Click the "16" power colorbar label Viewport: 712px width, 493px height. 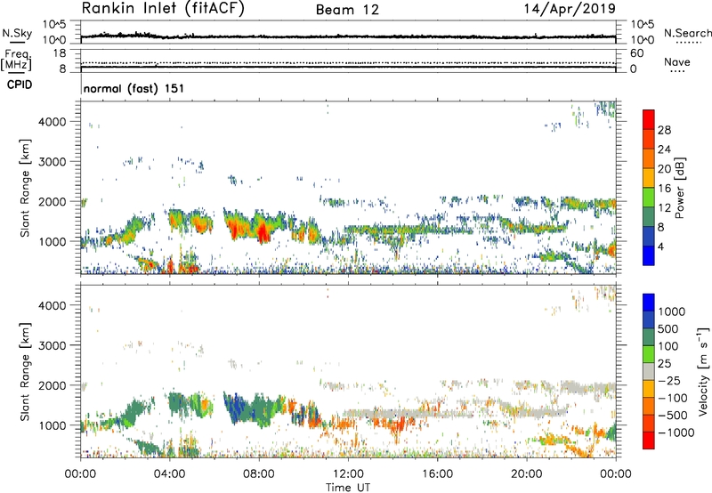(x=664, y=189)
